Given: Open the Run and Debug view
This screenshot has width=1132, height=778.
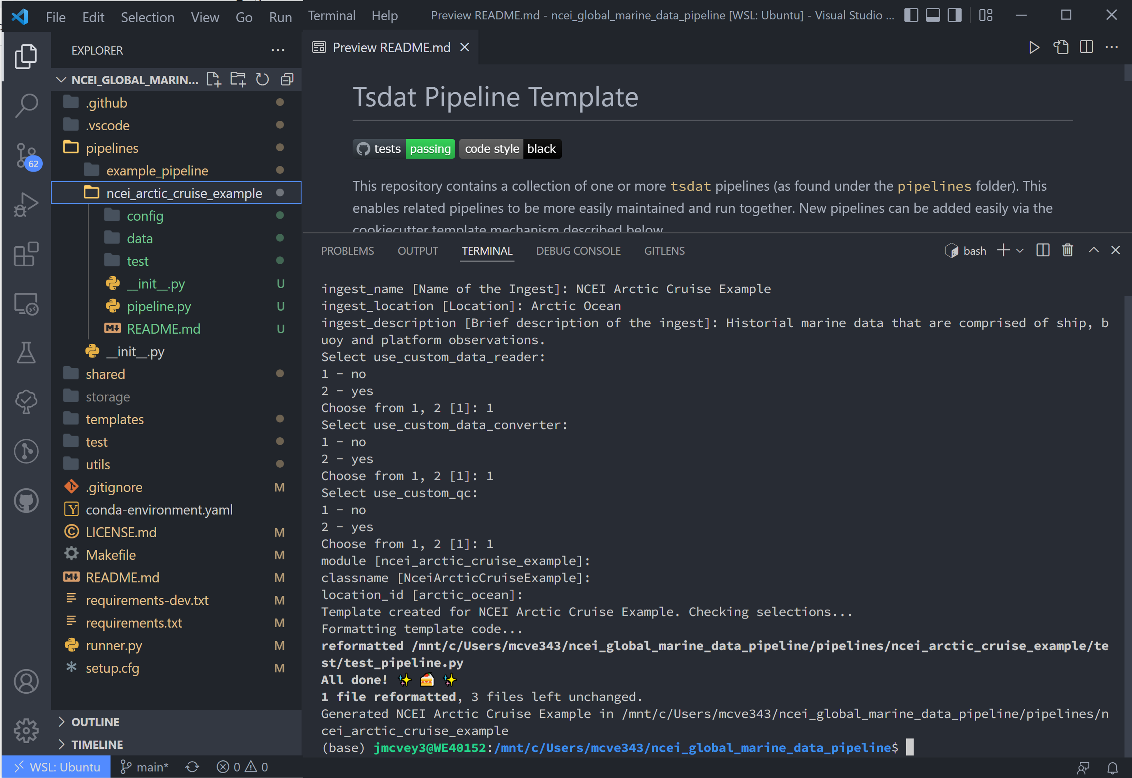Looking at the screenshot, I should (26, 205).
